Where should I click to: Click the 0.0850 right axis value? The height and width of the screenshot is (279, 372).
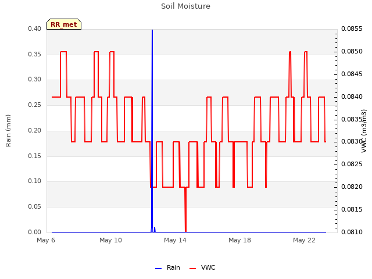click(x=352, y=52)
